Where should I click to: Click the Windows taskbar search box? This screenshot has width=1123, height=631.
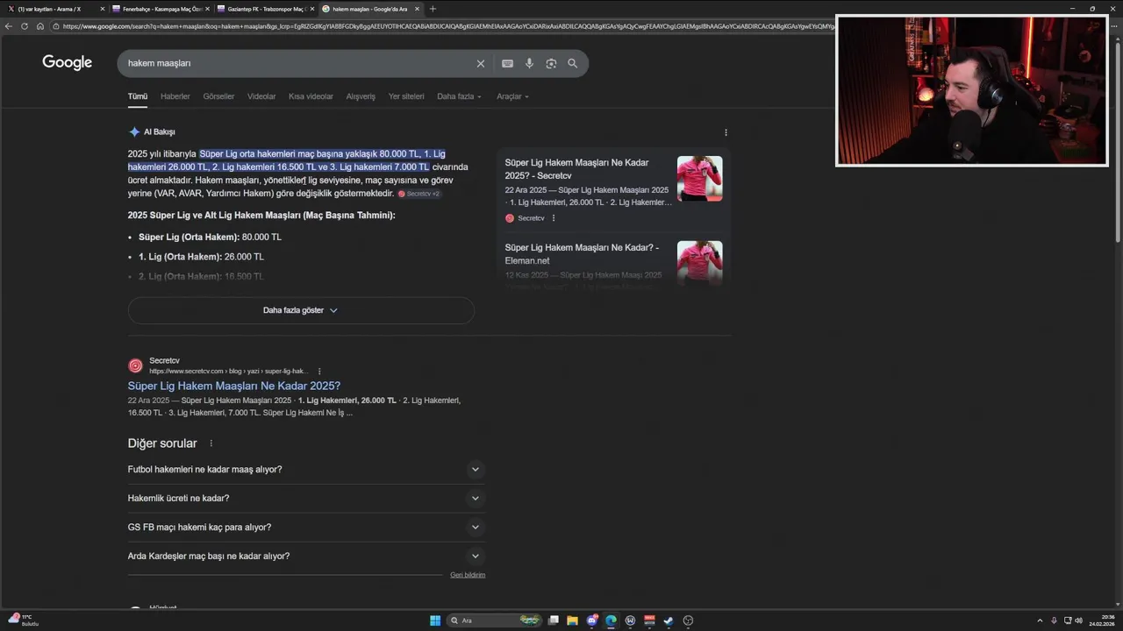tap(494, 620)
